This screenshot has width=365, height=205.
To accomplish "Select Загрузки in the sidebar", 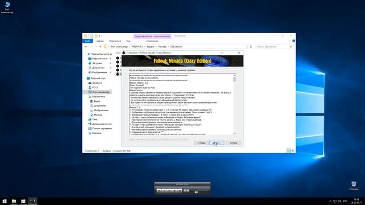I will point(95,63).
